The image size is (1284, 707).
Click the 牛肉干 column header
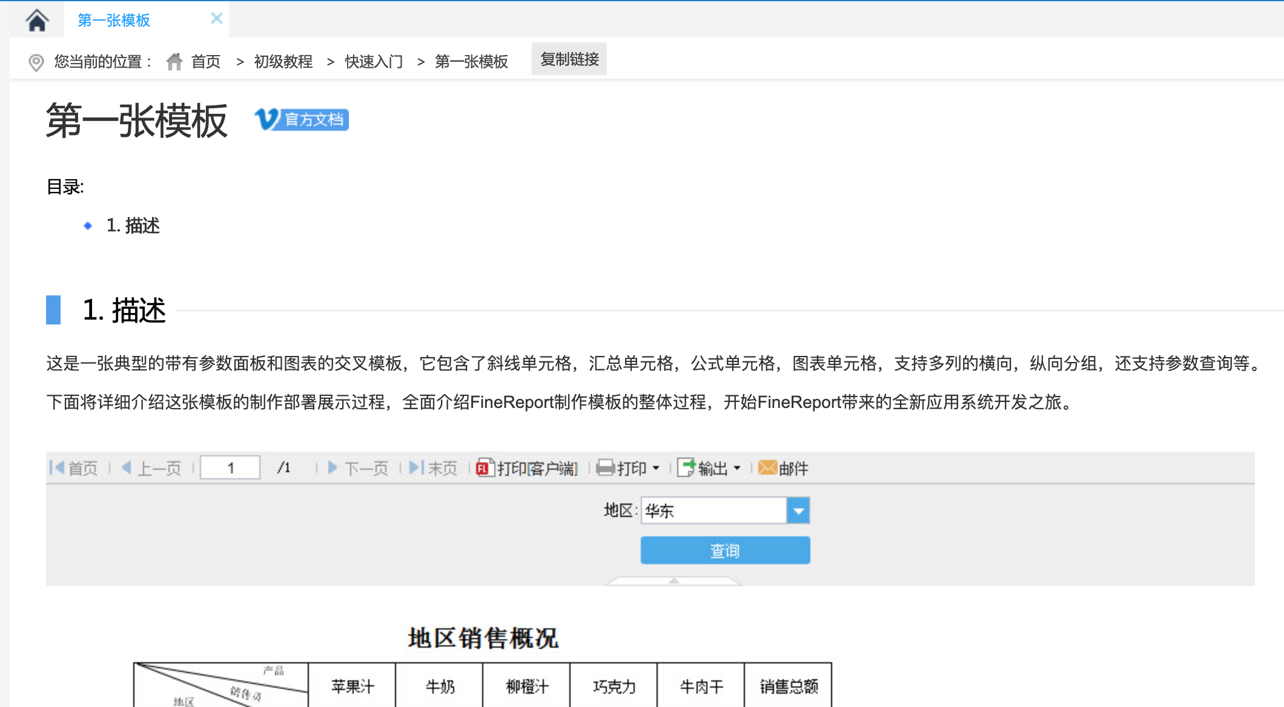(701, 686)
